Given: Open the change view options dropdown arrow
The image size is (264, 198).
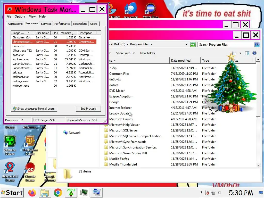Looking at the screenshot, I should [x=241, y=53].
